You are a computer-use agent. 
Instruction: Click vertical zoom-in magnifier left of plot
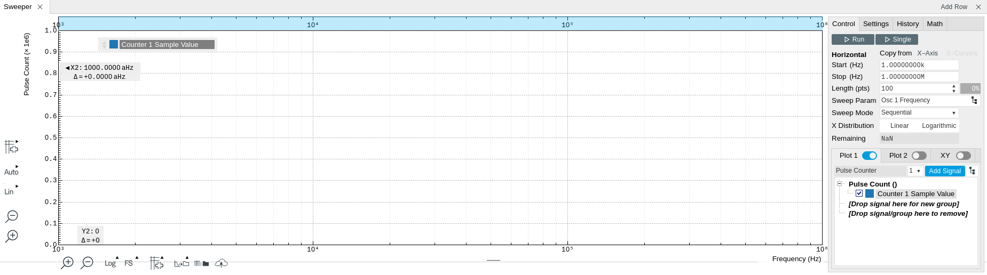pos(12,236)
